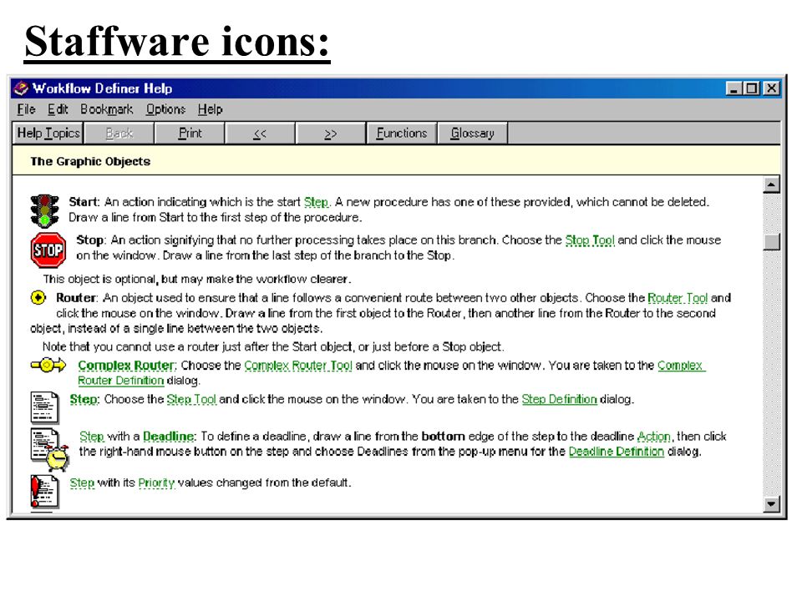Screen dimensions: 802x601
Task: Open the File menu
Action: [x=26, y=109]
